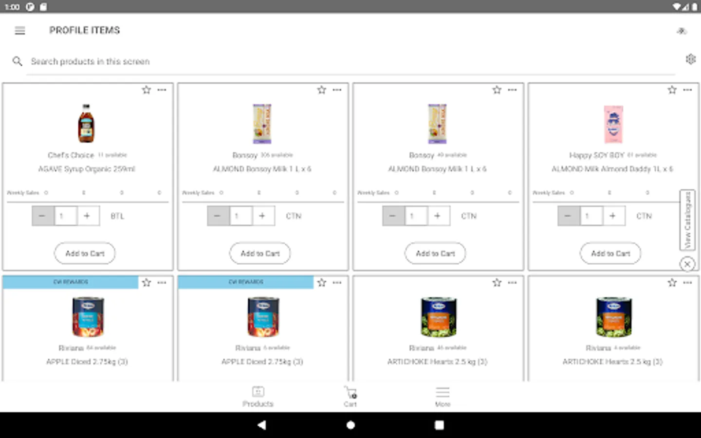Open the View Catalogues side tab
This screenshot has width=701, height=438.
(687, 220)
